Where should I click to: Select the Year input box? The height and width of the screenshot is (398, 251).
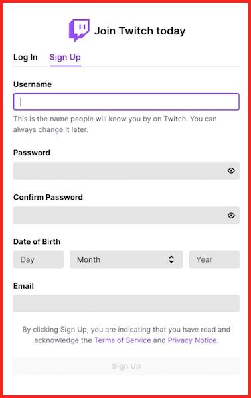coord(214,259)
